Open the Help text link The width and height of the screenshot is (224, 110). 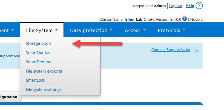point(190,6)
